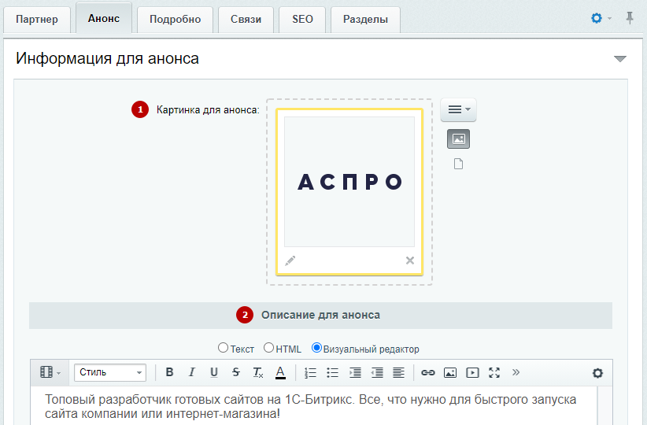The width and height of the screenshot is (647, 425).
Task: Insert an image into the editor
Action: [450, 372]
